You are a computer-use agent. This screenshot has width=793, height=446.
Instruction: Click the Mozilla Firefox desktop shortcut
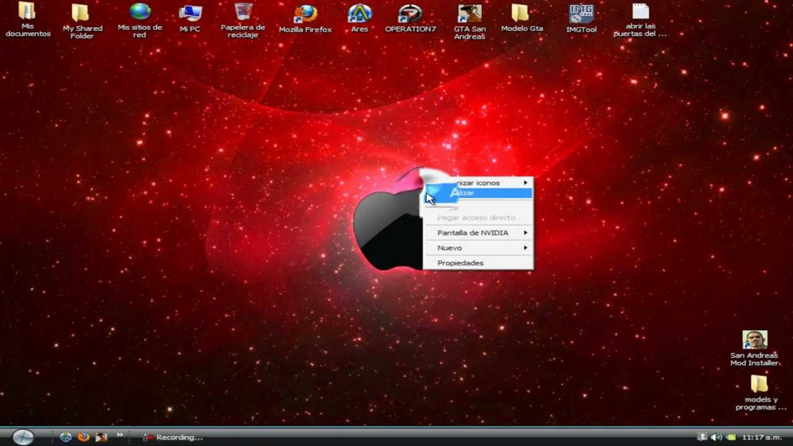(305, 19)
